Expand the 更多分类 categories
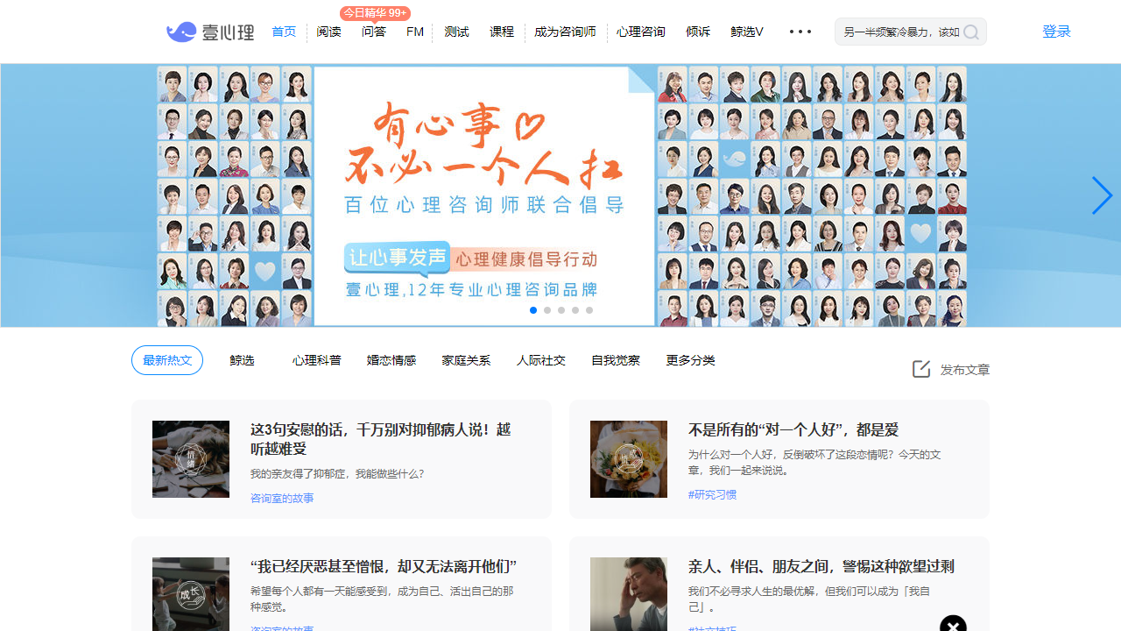Image resolution: width=1121 pixels, height=631 pixels. [x=690, y=360]
